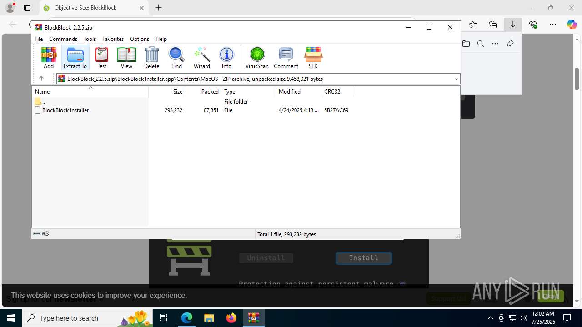Sort by the Packed column header
582x327 pixels.
203,91
